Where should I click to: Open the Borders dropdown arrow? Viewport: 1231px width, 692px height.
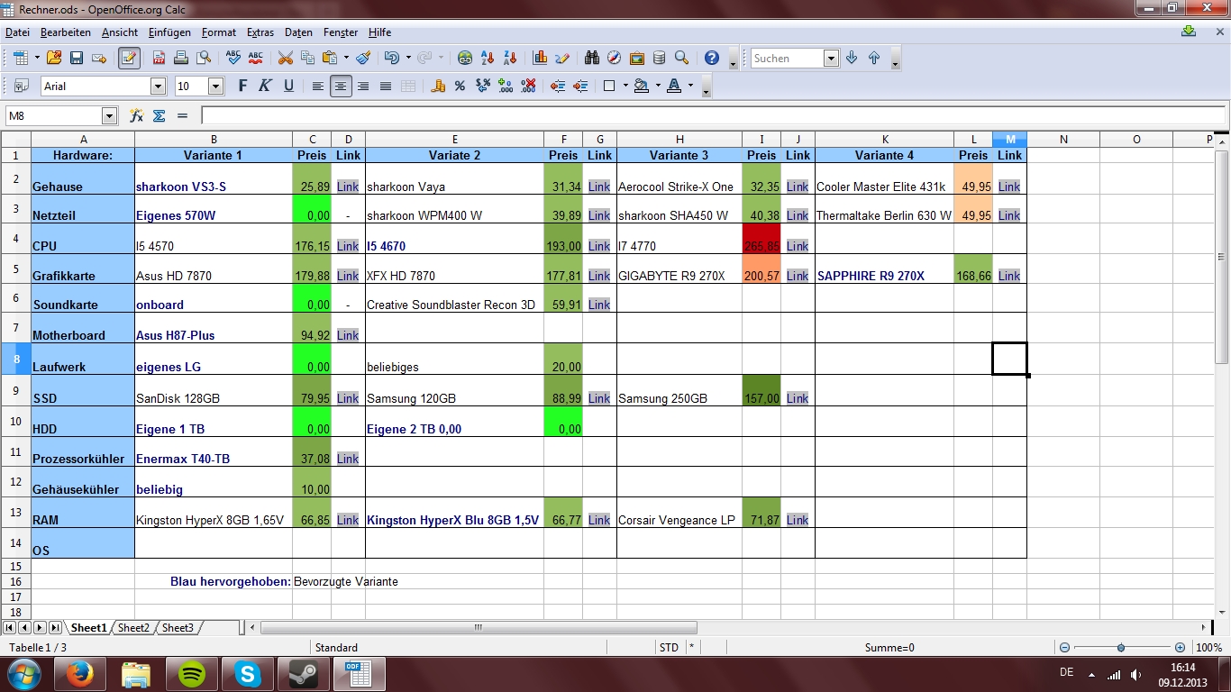(626, 86)
